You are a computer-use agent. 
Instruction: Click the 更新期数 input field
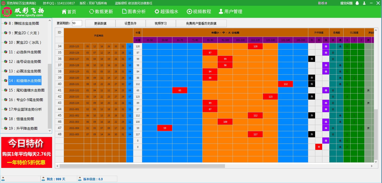pos(77,23)
